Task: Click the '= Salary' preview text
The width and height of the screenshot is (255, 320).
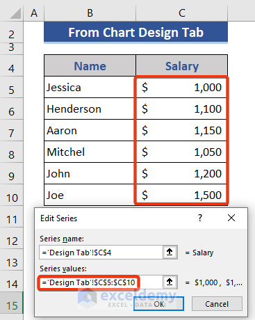Action: 199,253
